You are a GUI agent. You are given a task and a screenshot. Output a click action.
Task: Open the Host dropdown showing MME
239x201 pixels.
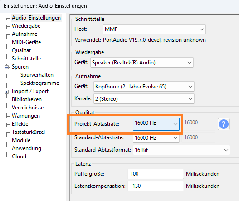pyautogui.click(x=154, y=29)
